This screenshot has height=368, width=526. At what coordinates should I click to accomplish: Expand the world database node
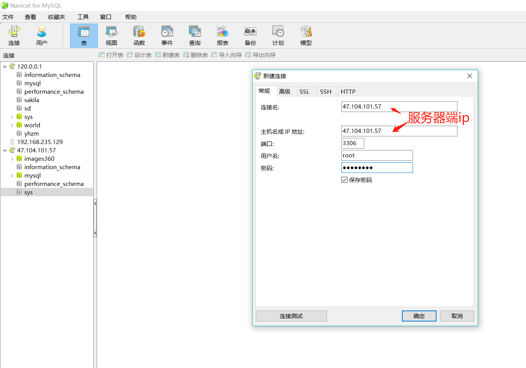12,125
